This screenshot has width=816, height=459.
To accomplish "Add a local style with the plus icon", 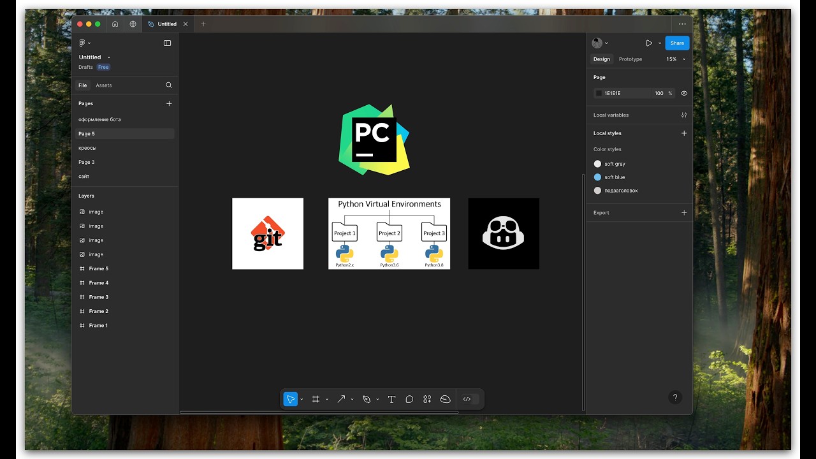I will pyautogui.click(x=684, y=133).
